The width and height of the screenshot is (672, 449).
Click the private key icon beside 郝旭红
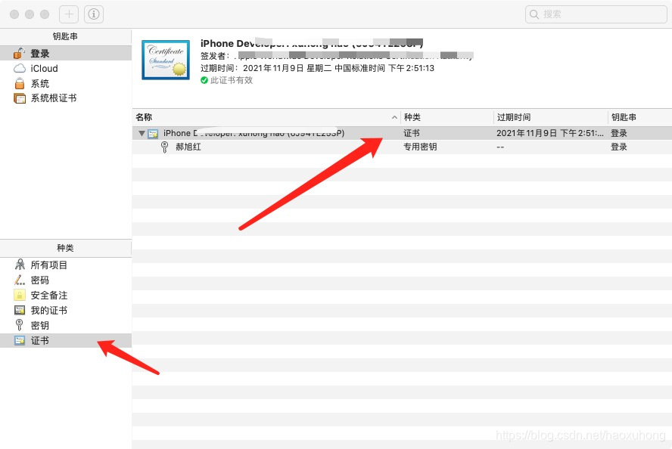(164, 147)
